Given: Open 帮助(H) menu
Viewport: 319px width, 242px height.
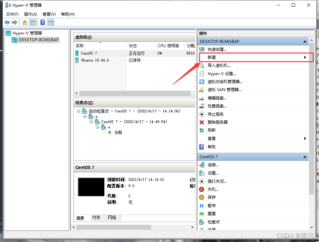Looking at the screenshot, I should click(68, 14).
